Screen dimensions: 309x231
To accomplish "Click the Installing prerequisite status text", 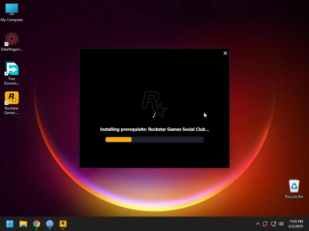I will click(154, 129).
